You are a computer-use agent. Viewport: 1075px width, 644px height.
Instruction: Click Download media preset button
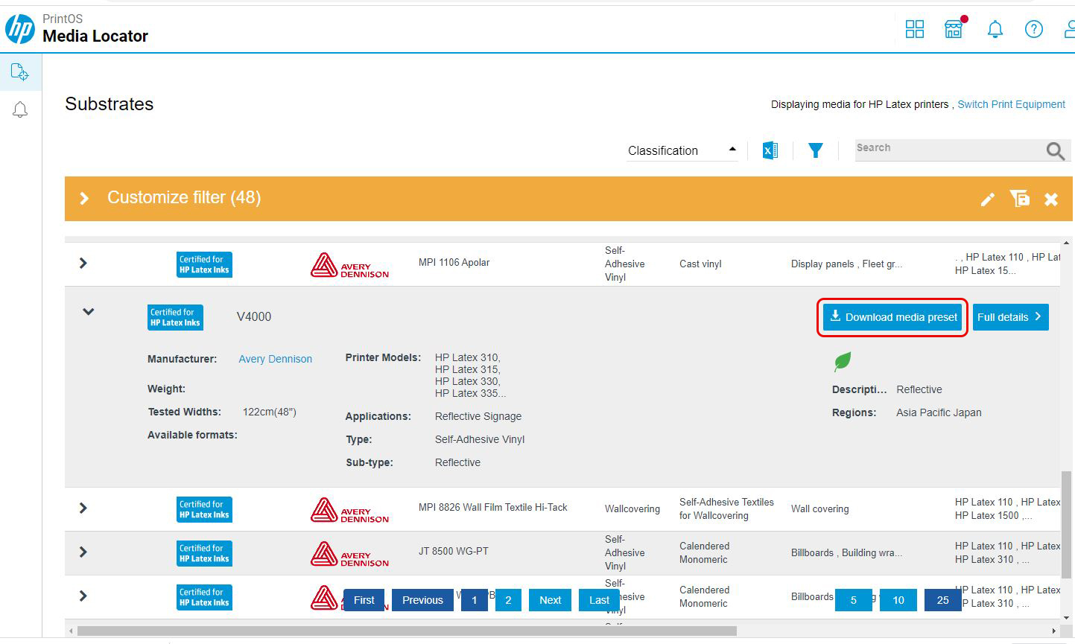[892, 317]
